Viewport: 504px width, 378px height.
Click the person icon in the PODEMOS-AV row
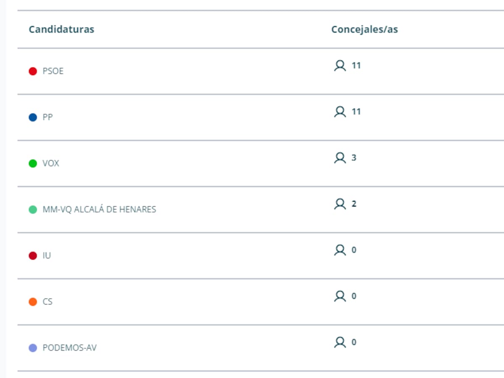pos(340,343)
